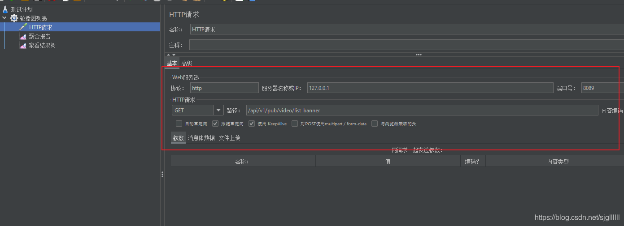
Task: Click the server IP field 127.0.0.1
Action: coord(430,88)
